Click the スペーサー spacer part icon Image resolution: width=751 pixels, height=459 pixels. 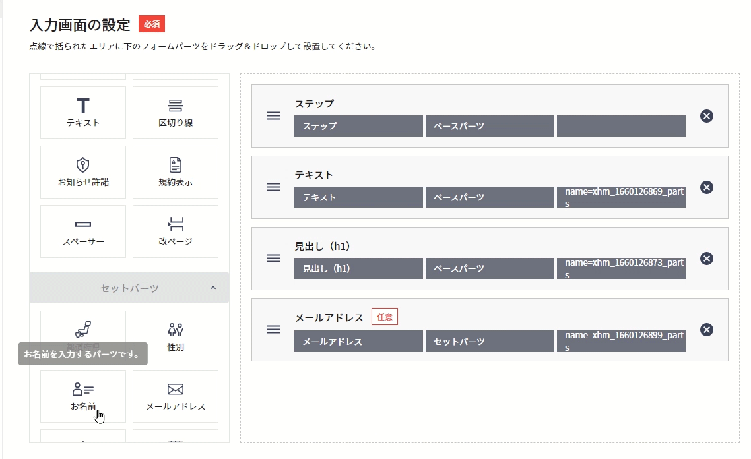click(82, 231)
